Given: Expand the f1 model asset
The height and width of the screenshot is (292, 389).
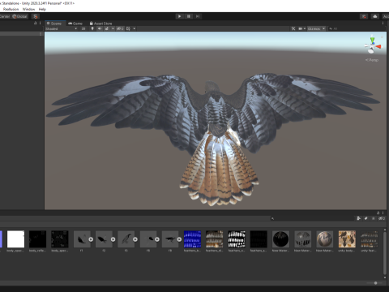Looking at the screenshot, I should coord(91,239).
